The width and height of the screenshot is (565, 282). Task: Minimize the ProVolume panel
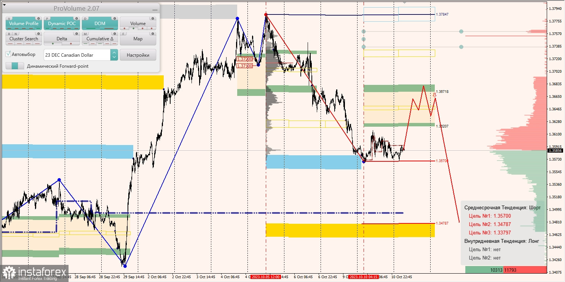point(154,9)
